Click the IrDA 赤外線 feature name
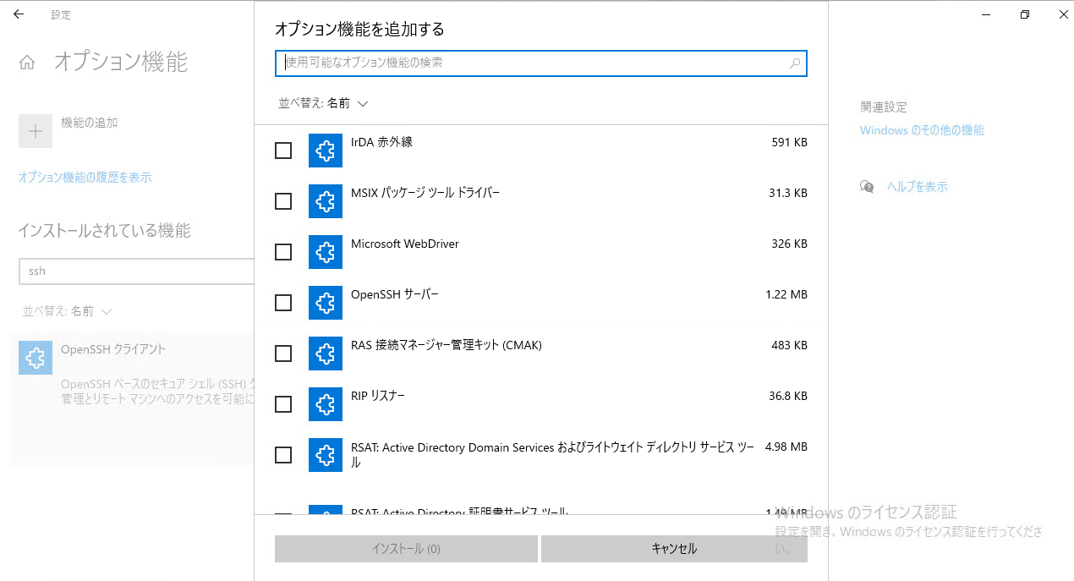Screen dimensions: 1074x581 pos(381,142)
